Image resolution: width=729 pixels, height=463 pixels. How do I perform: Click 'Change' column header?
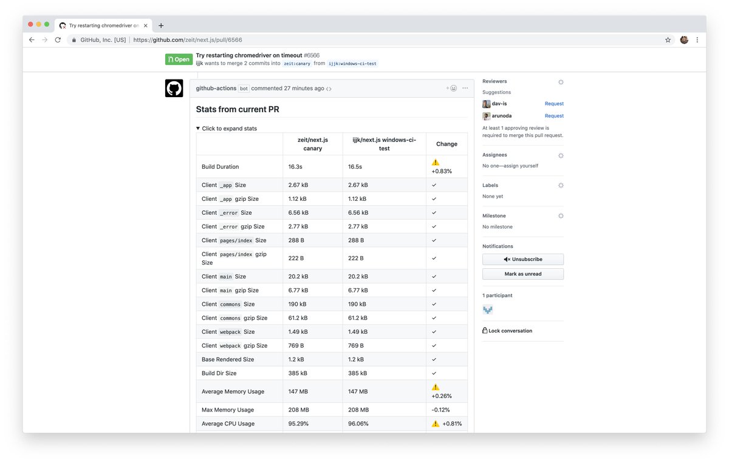tap(447, 144)
